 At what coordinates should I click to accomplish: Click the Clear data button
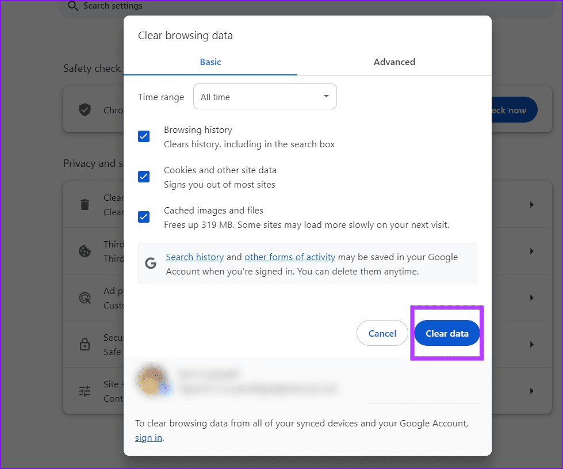[x=447, y=333]
